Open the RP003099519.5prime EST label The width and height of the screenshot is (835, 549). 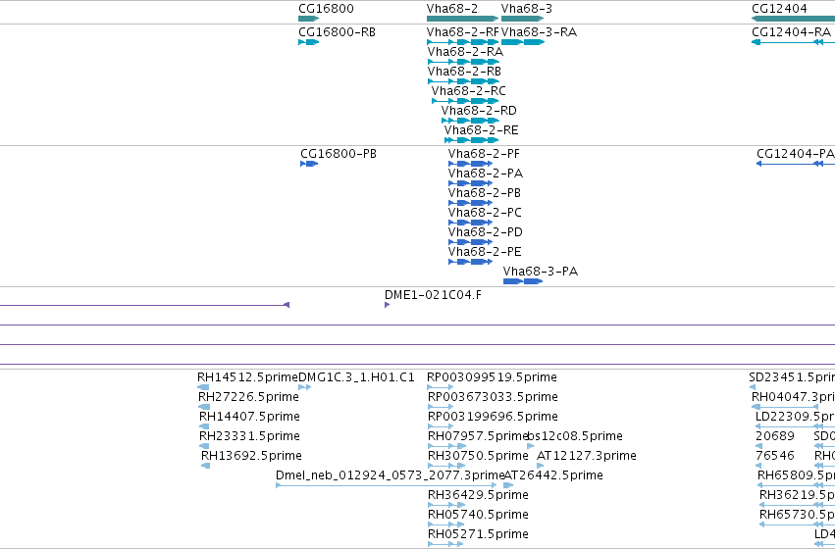pos(492,377)
